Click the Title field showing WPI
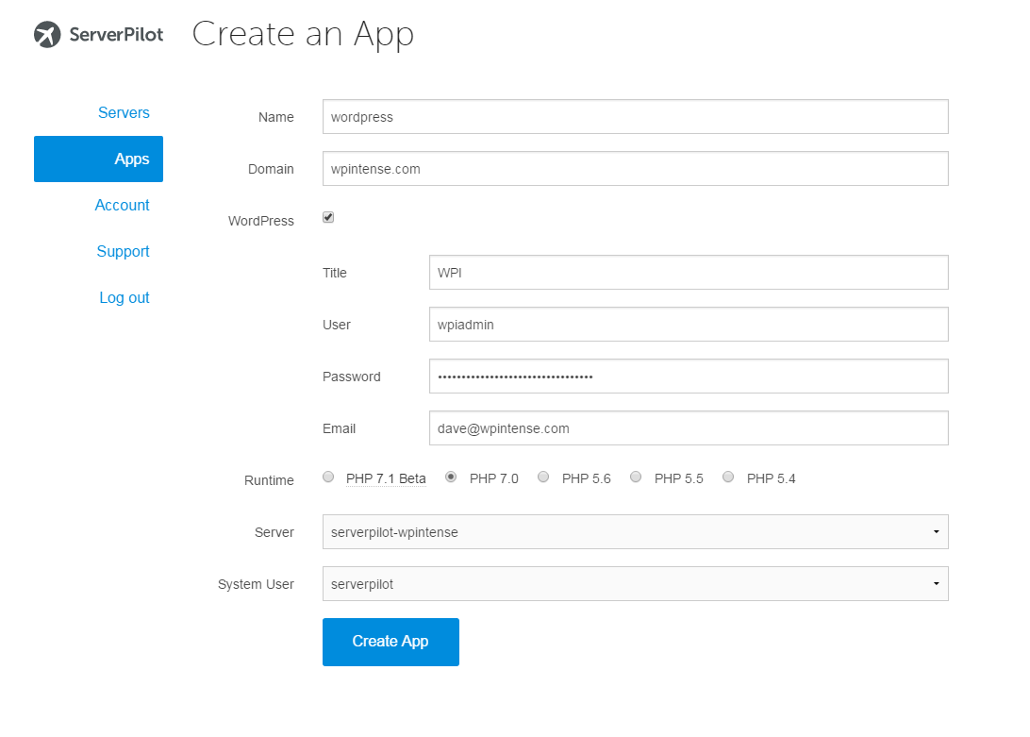The width and height of the screenshot is (1030, 737). 689,273
